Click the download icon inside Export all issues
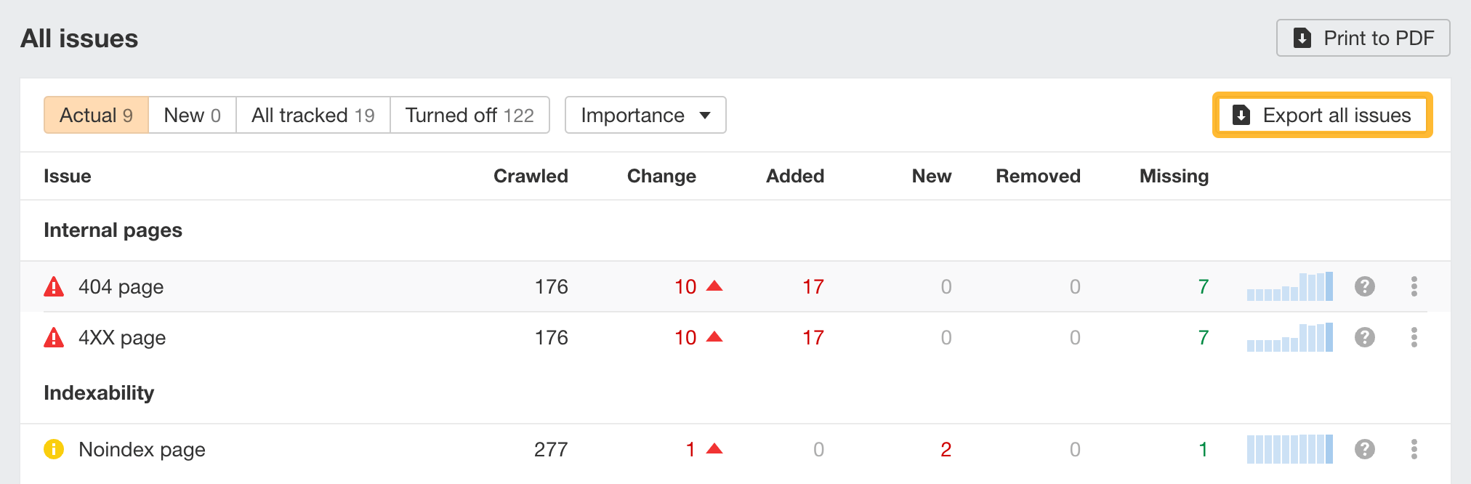Screen dimensions: 1471x484 [1241, 115]
